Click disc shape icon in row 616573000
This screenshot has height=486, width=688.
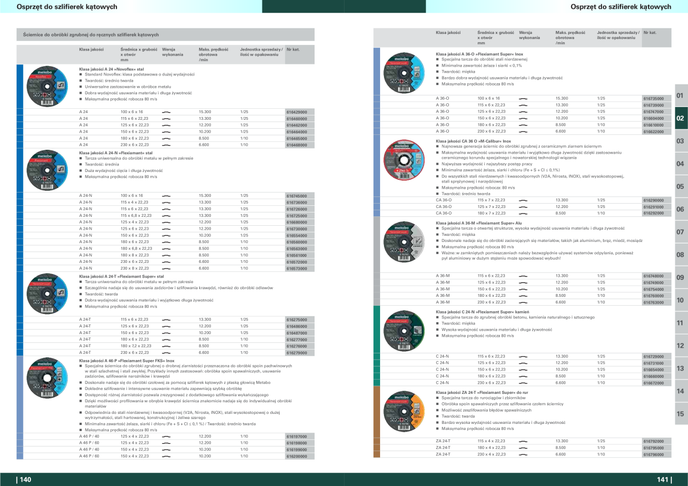click(x=166, y=268)
